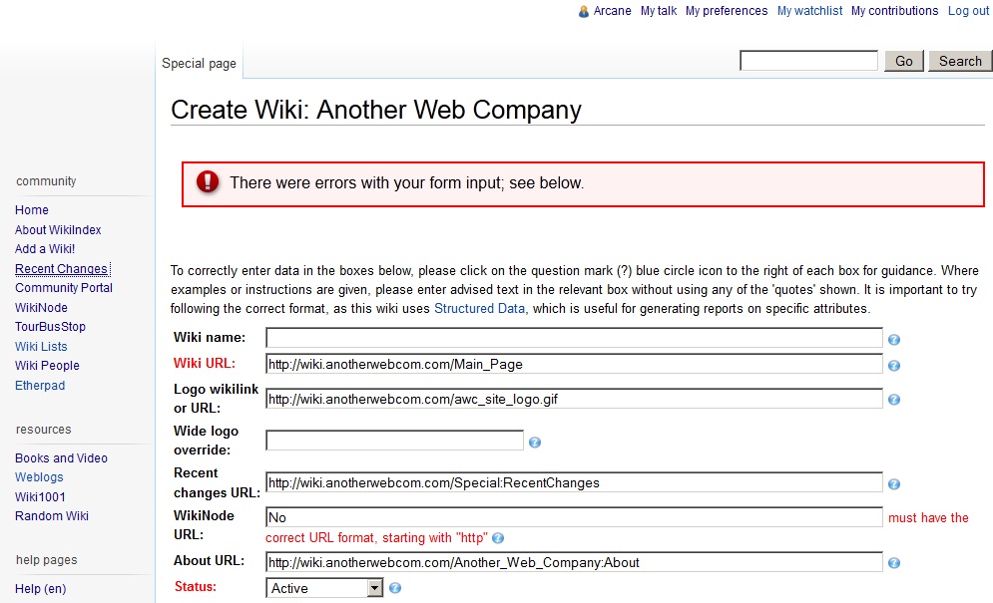Viewport: 993px width, 603px height.
Task: Open Recent Changes in sidebar
Action: coord(61,269)
